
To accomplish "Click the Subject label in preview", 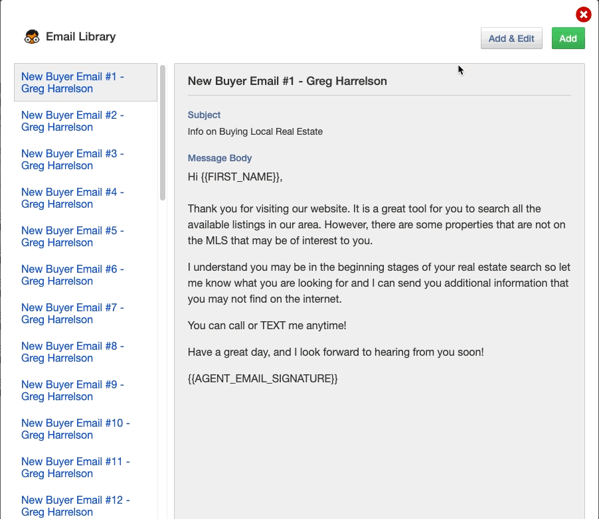I will coord(204,115).
